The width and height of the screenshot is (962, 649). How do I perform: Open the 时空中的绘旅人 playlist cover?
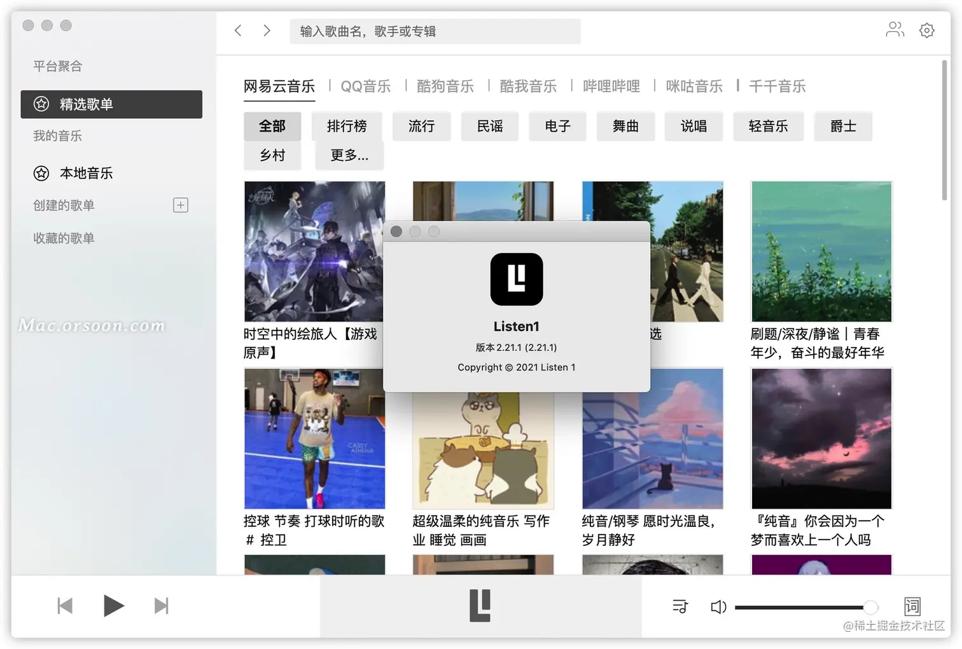(314, 252)
